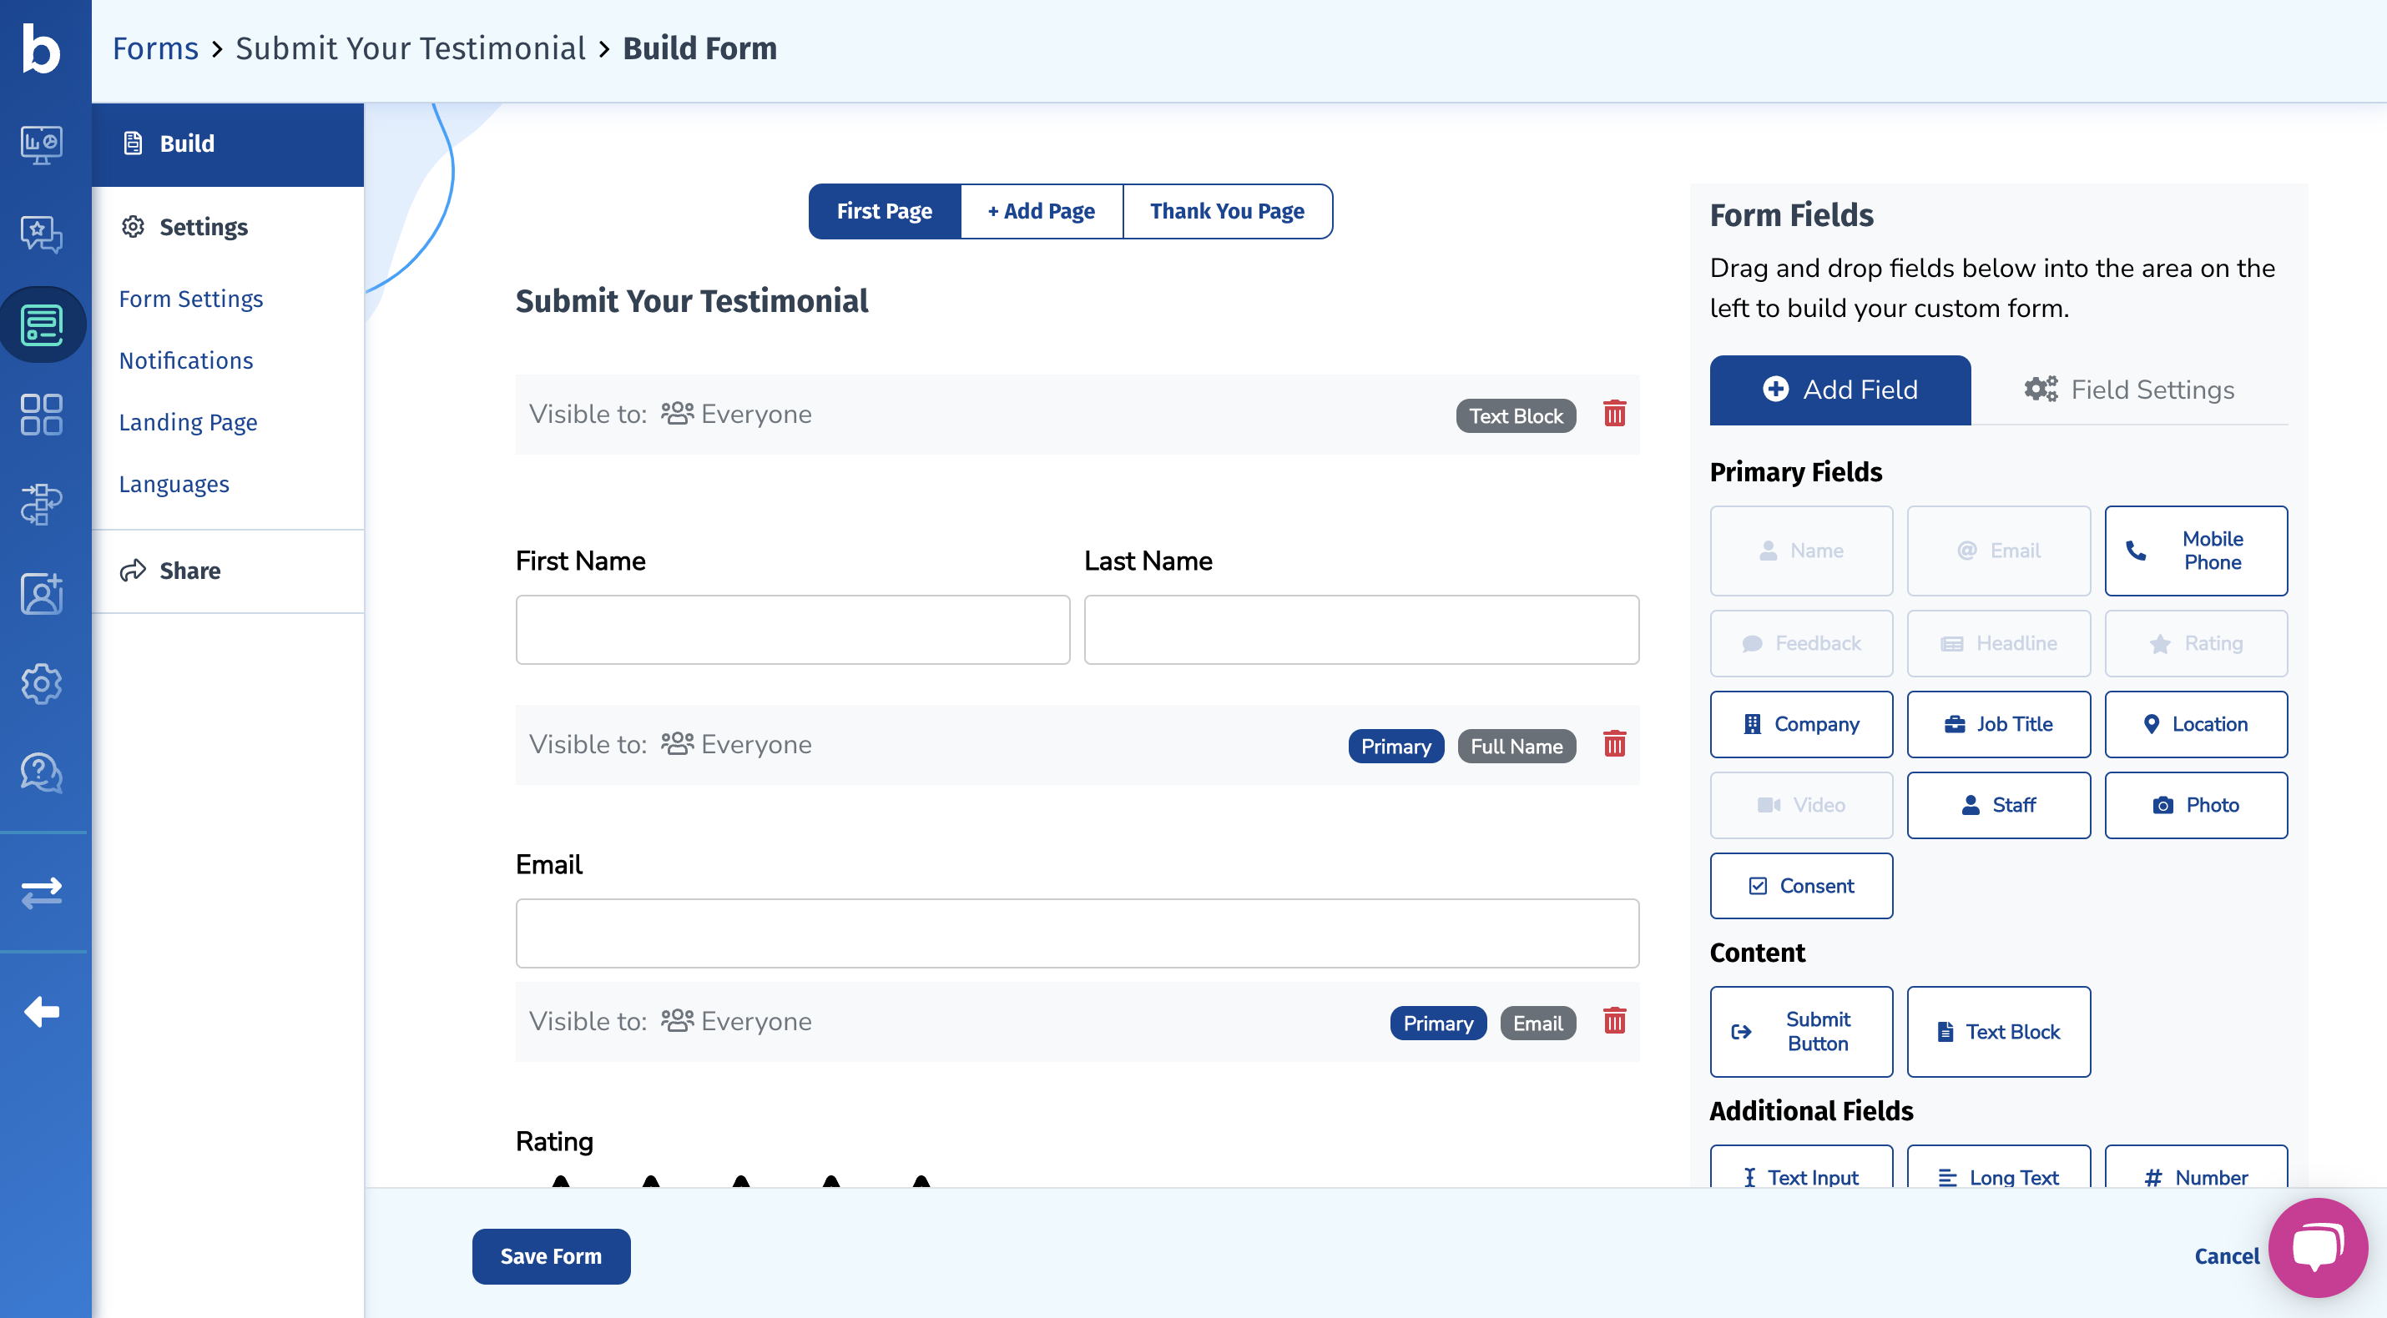Click the Save Form button

[x=550, y=1256]
